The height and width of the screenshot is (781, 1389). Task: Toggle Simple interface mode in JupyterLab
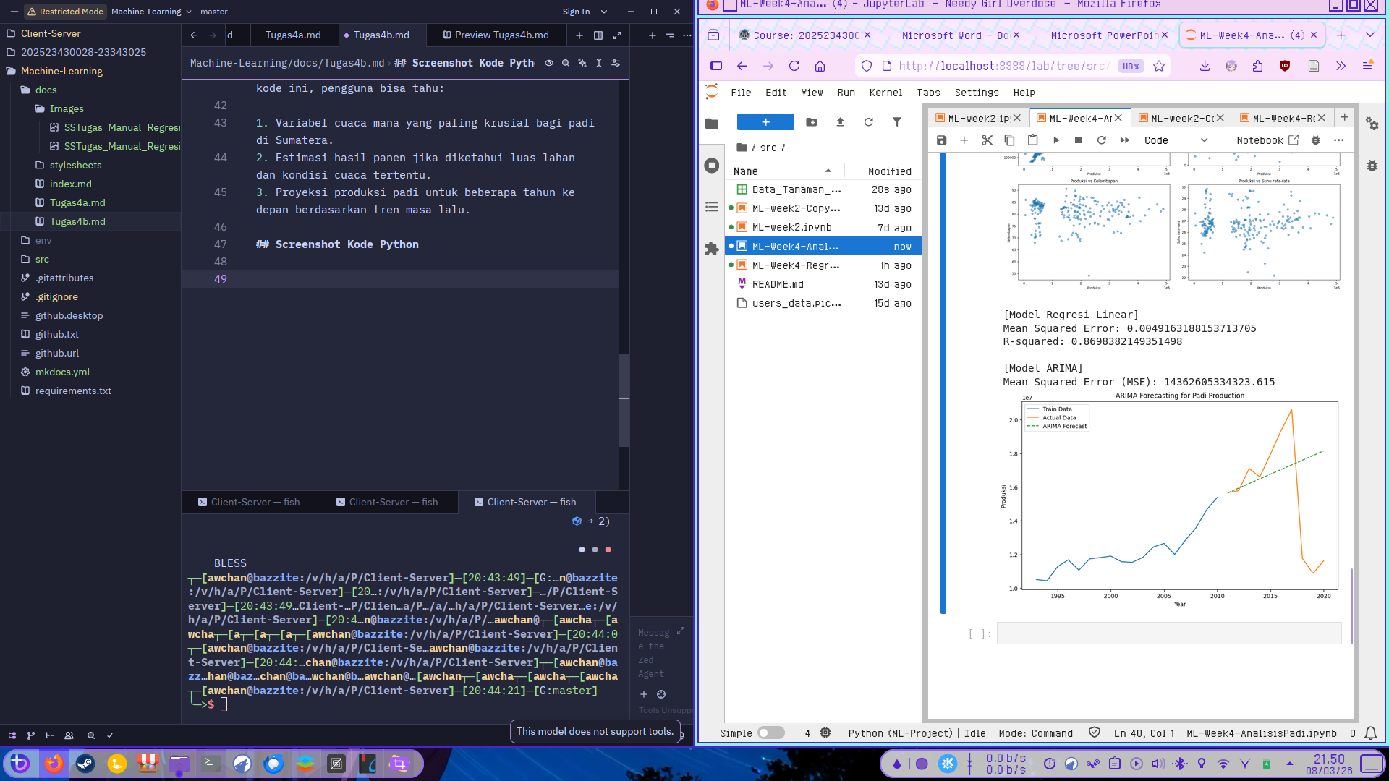[x=771, y=733]
